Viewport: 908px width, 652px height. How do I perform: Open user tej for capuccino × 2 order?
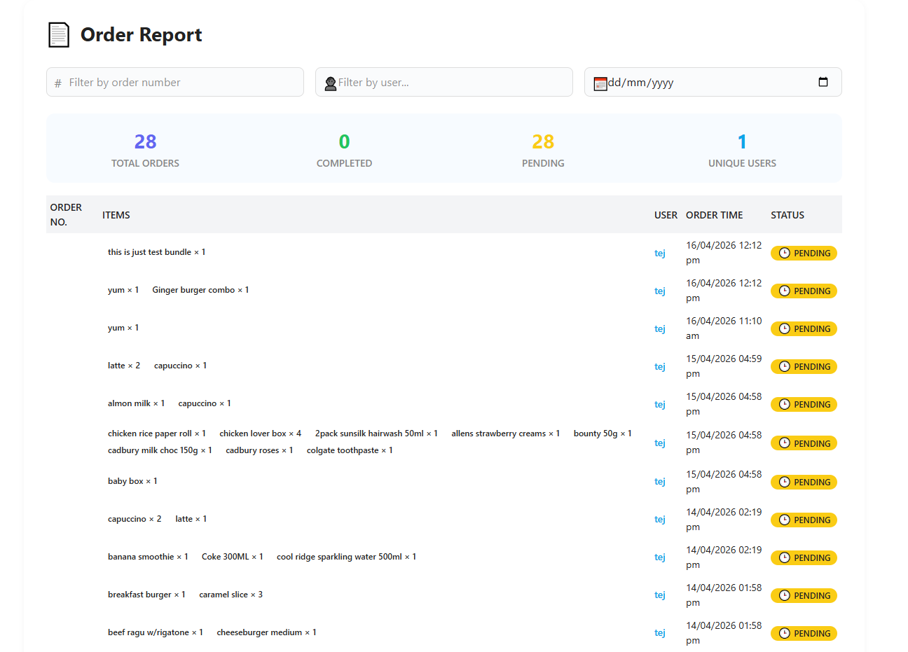click(x=660, y=519)
